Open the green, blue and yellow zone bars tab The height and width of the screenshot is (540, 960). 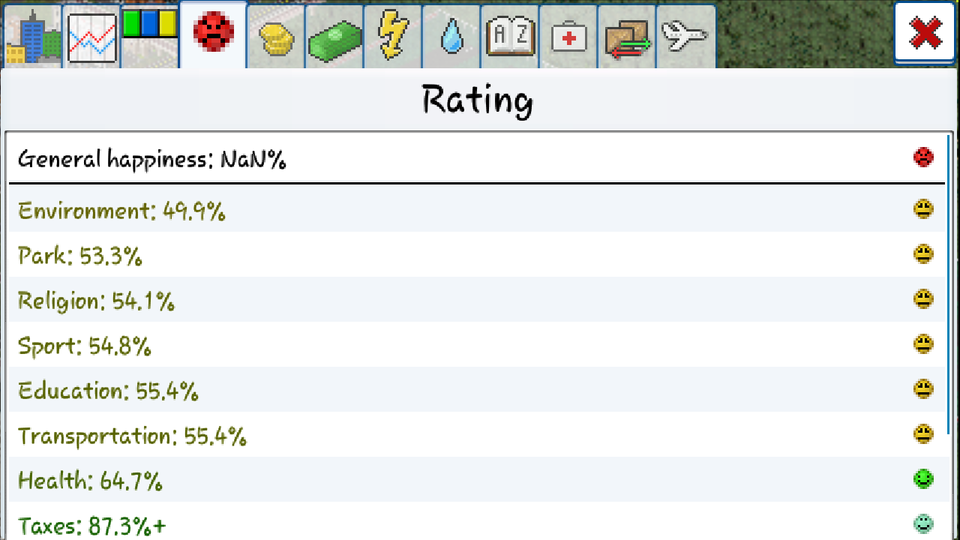(150, 37)
